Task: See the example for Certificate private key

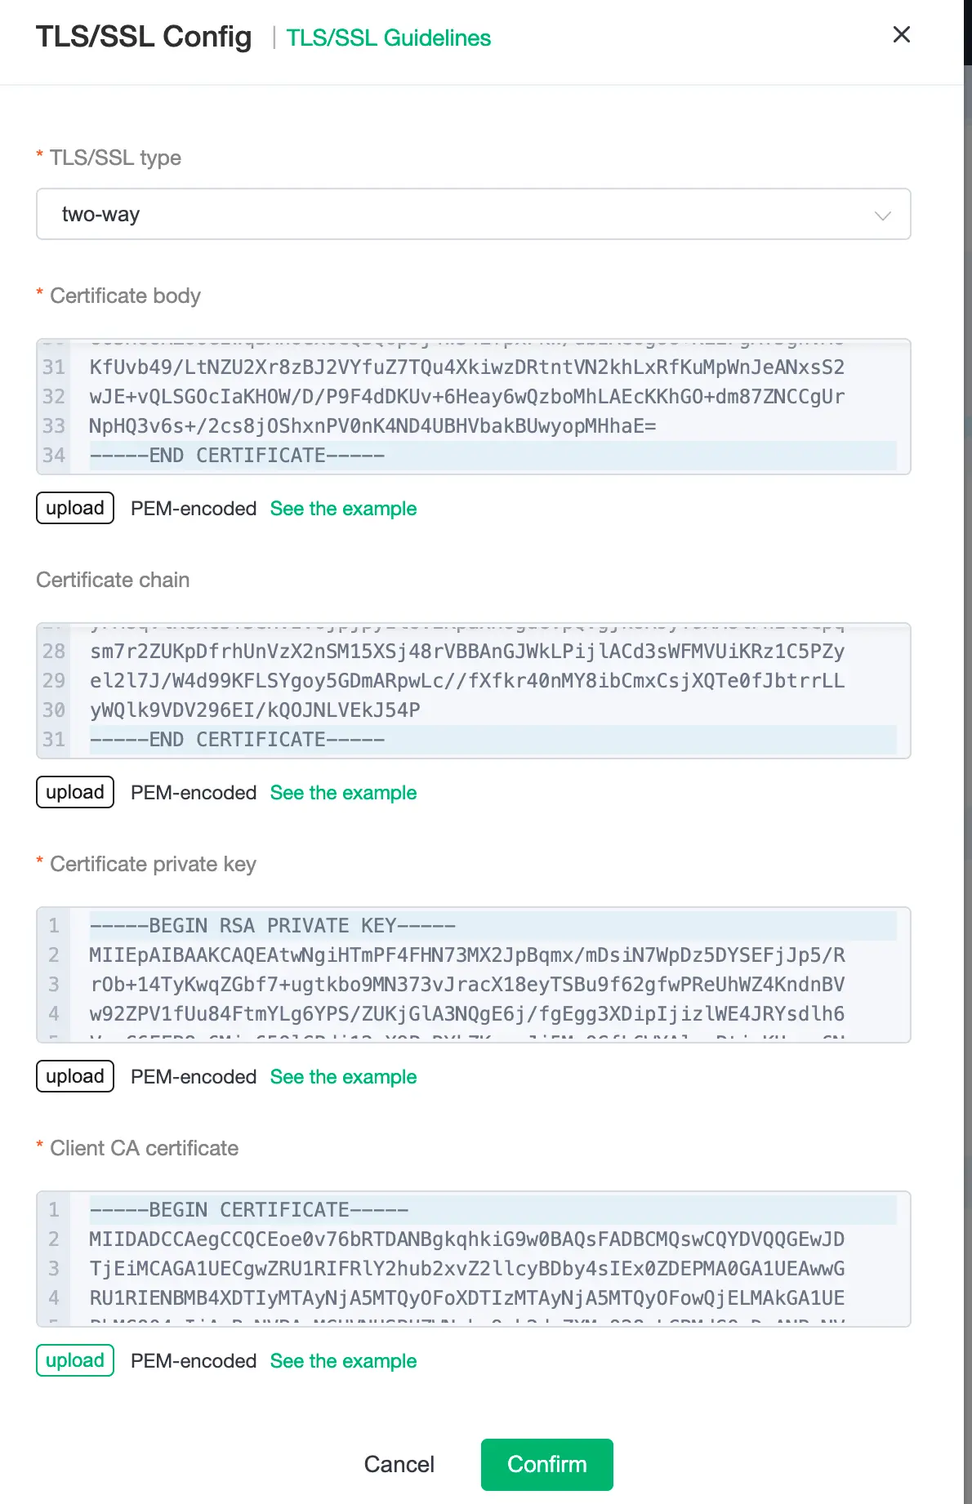Action: [343, 1076]
